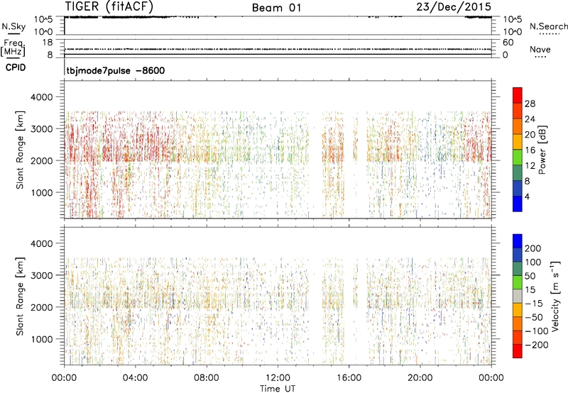The image size is (568, 393).
Task: Click the 20:00 time tick label
Action: coord(420,378)
